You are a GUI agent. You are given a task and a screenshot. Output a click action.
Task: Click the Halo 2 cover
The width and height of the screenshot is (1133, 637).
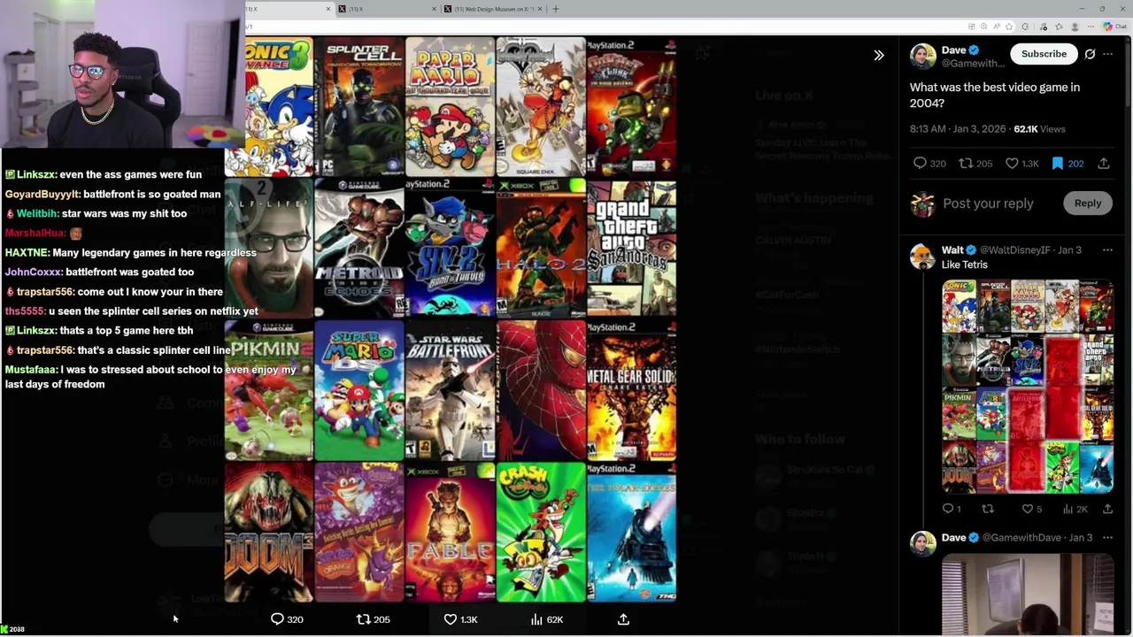[x=541, y=249]
